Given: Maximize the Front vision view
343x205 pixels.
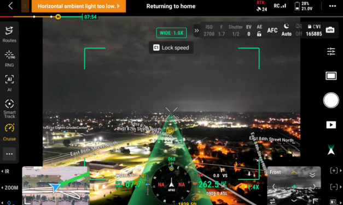Looking at the screenshot, I should point(316,201).
